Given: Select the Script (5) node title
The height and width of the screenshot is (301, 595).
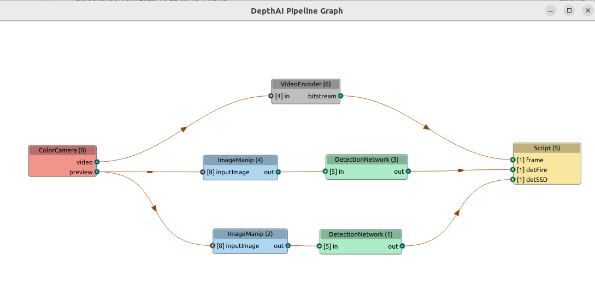Looking at the screenshot, I should (x=546, y=148).
